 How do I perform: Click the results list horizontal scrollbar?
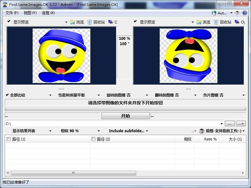pos(73,173)
